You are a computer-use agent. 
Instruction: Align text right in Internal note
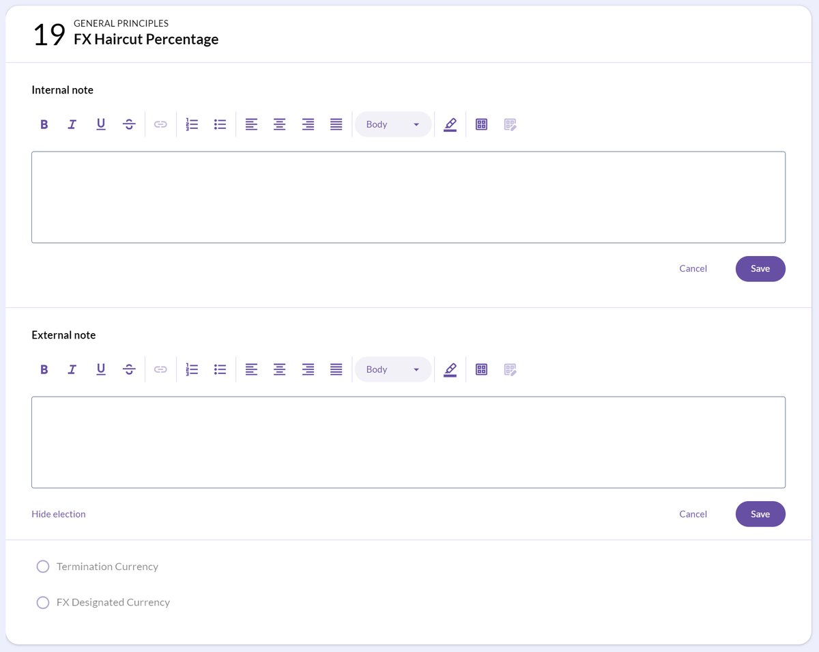[308, 124]
